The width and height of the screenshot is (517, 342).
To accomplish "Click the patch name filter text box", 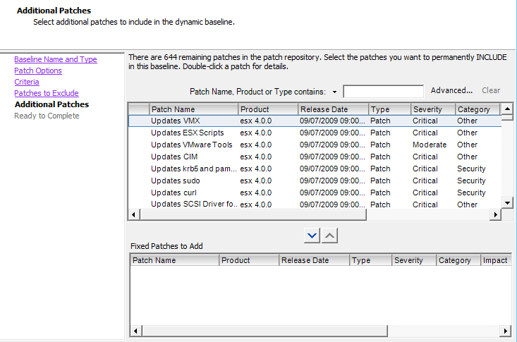I will (383, 92).
